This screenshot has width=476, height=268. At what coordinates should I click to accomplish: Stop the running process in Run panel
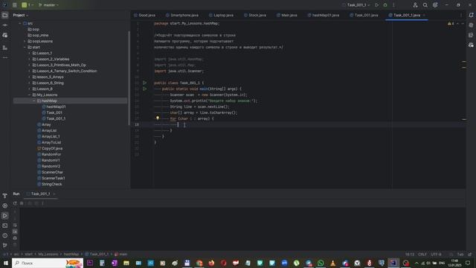click(22, 203)
